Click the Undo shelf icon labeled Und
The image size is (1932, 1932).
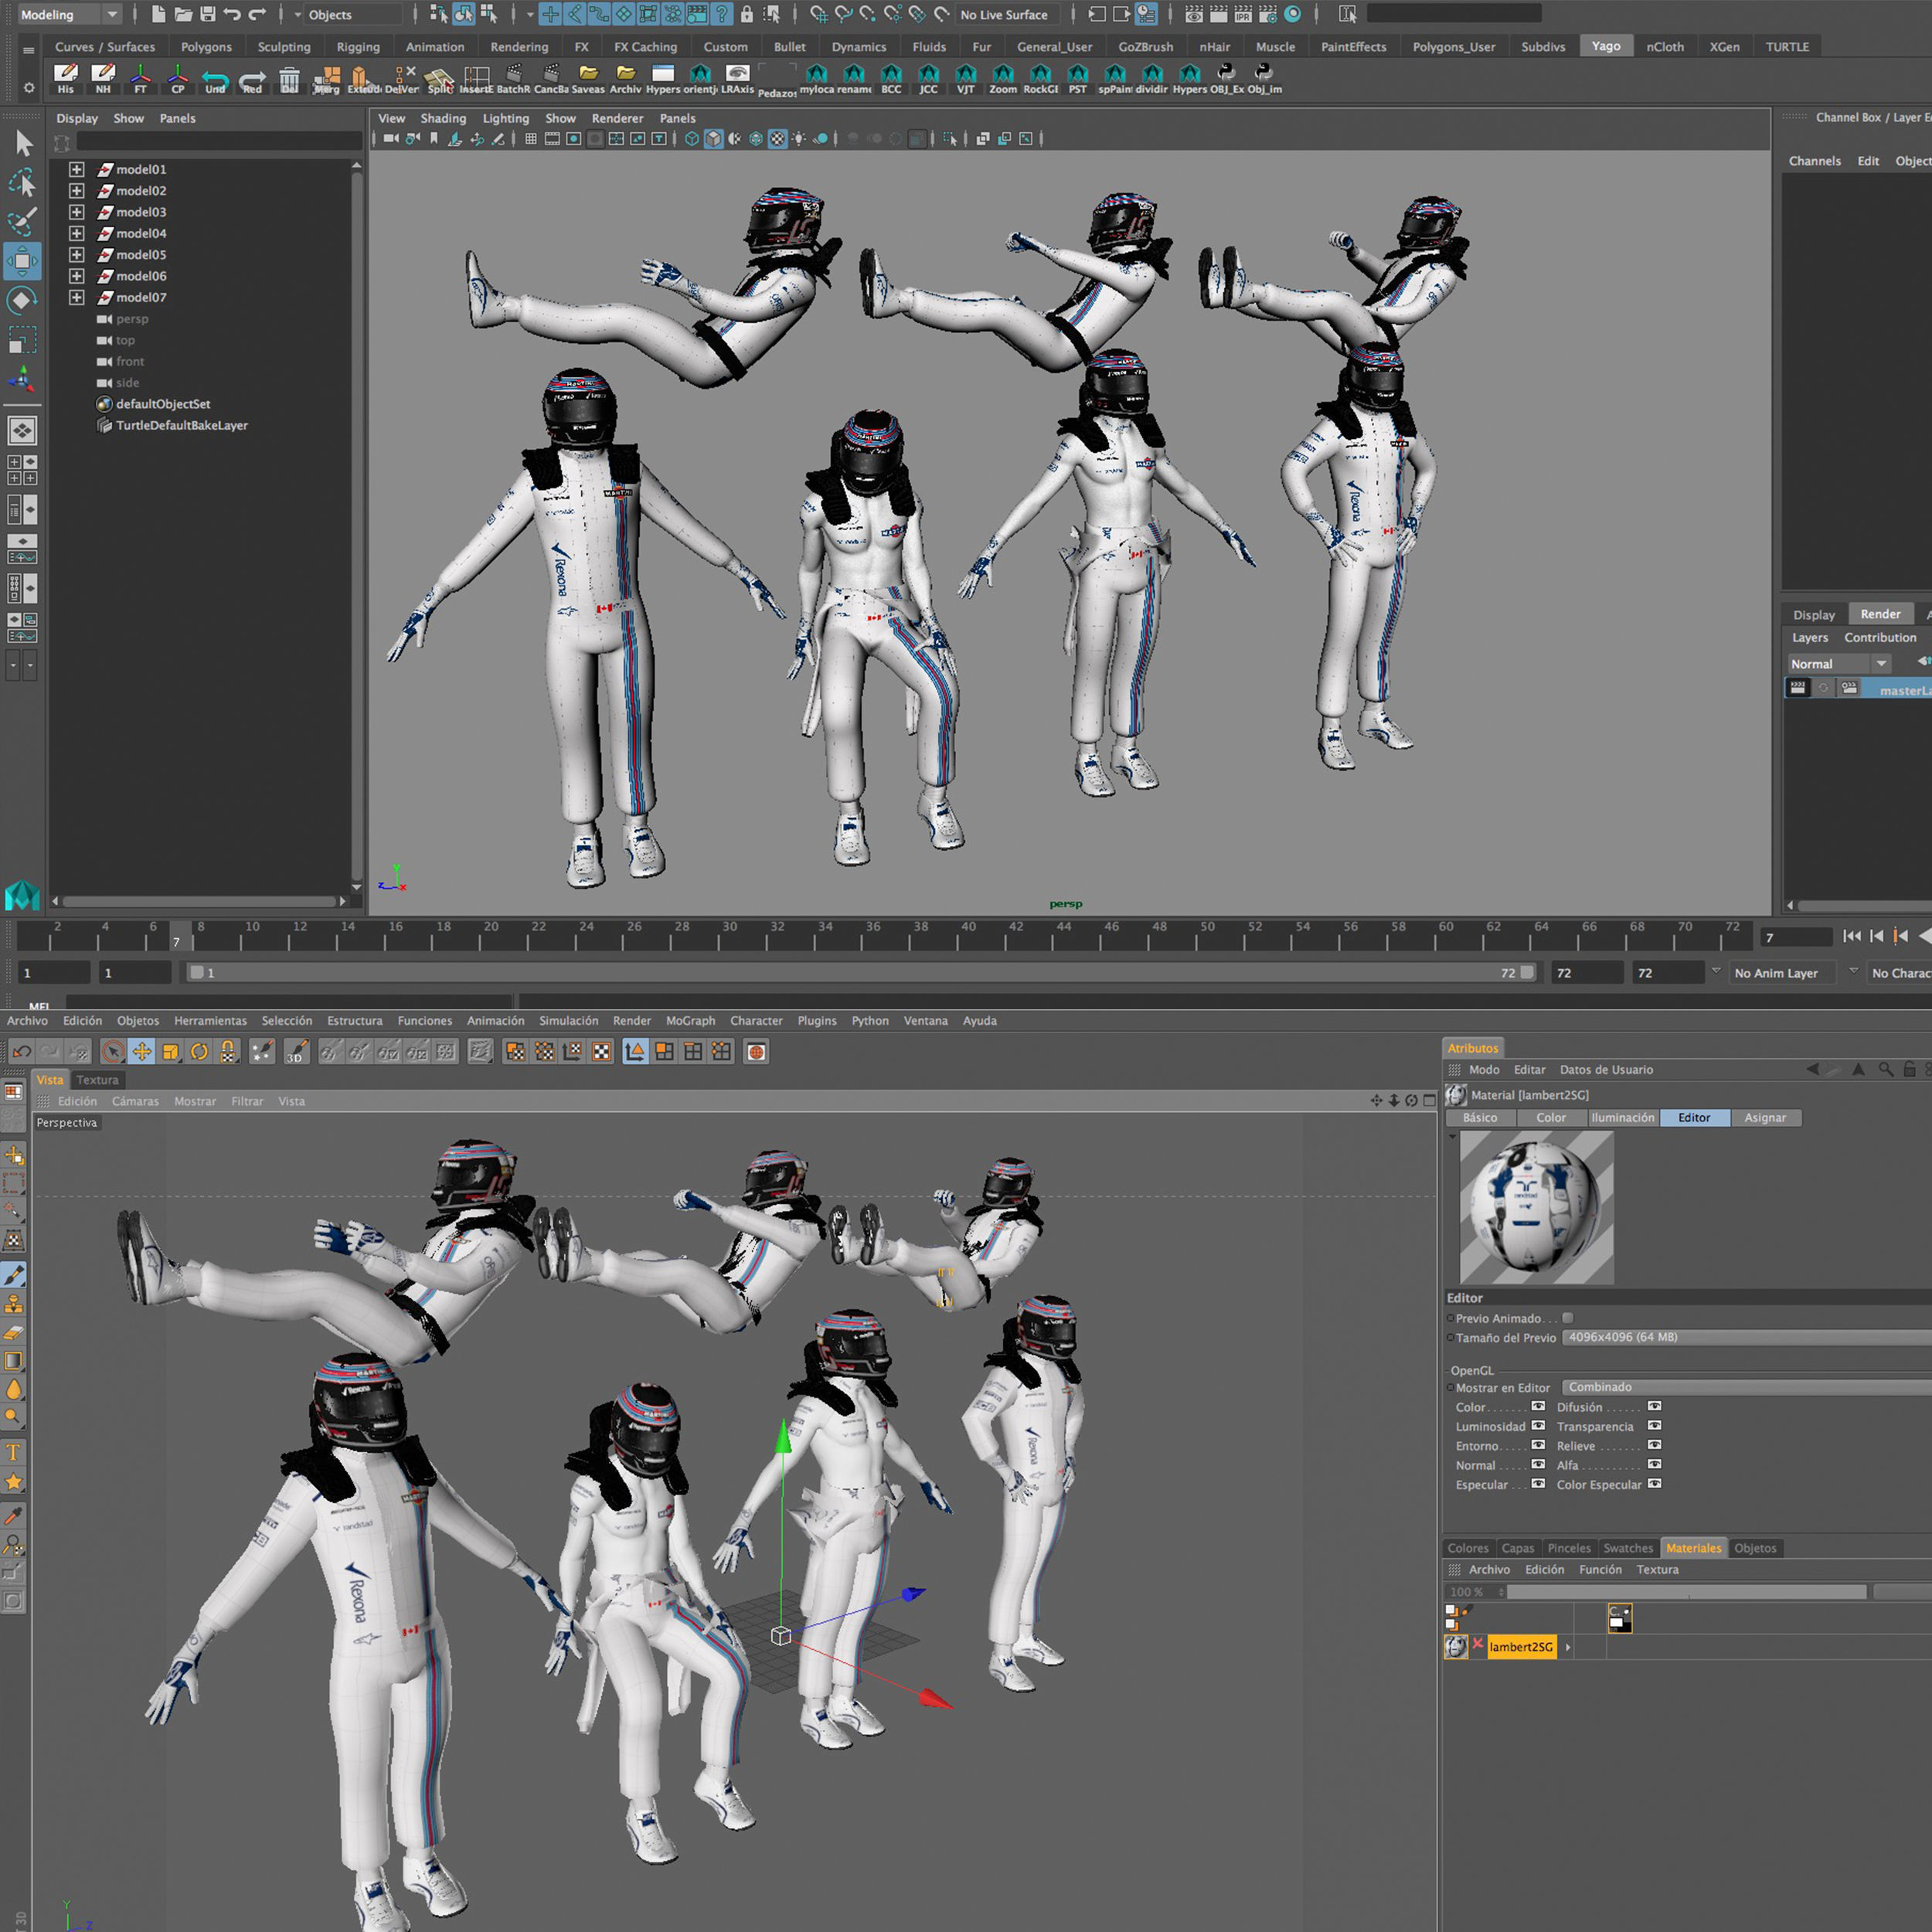[215, 78]
